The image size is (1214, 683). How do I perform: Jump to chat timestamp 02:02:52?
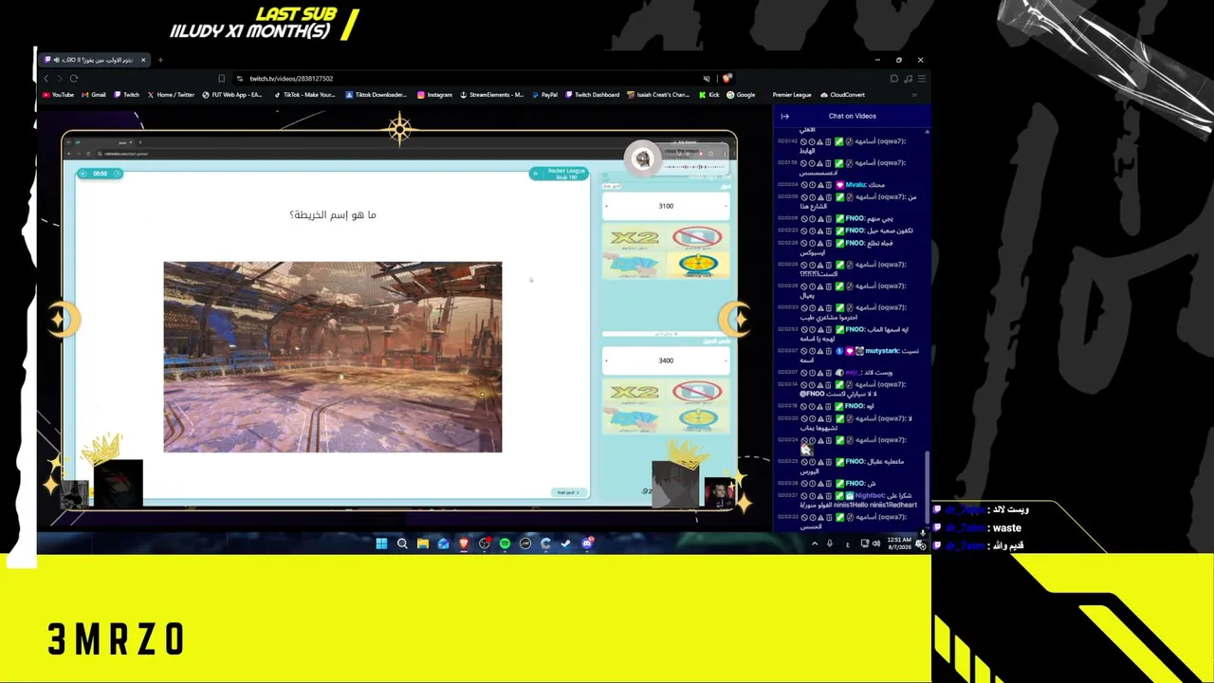point(787,329)
